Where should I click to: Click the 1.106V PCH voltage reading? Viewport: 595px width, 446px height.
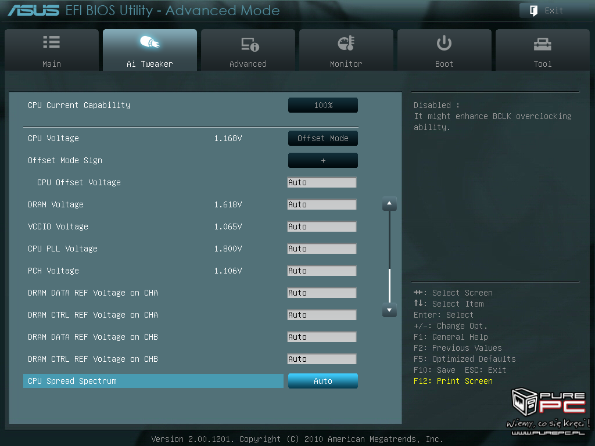tap(228, 271)
